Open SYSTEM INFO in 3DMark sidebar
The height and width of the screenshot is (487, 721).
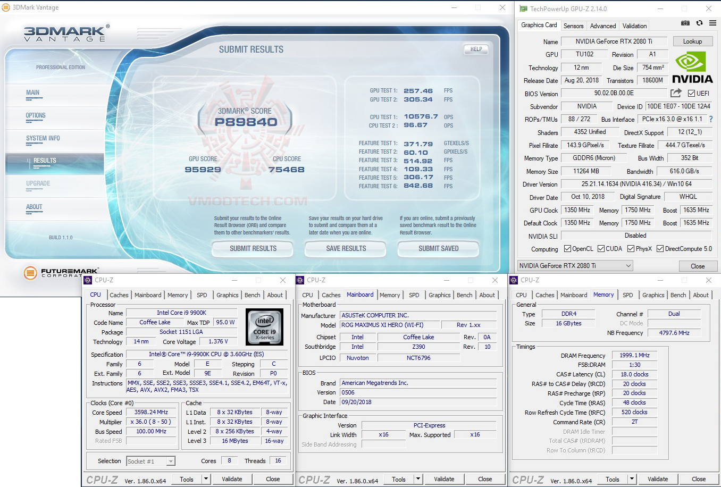coord(43,138)
